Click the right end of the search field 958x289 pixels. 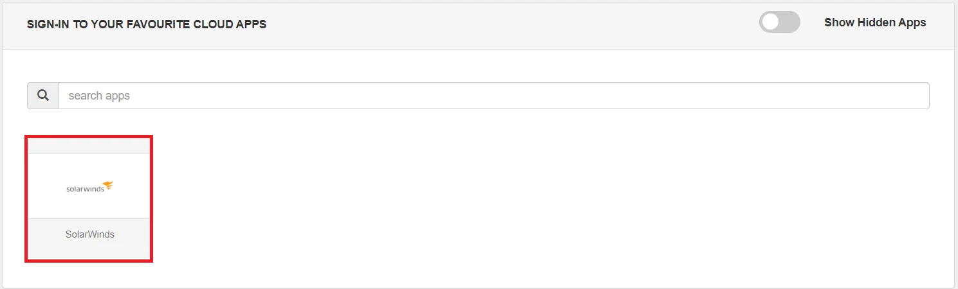[x=914, y=96]
